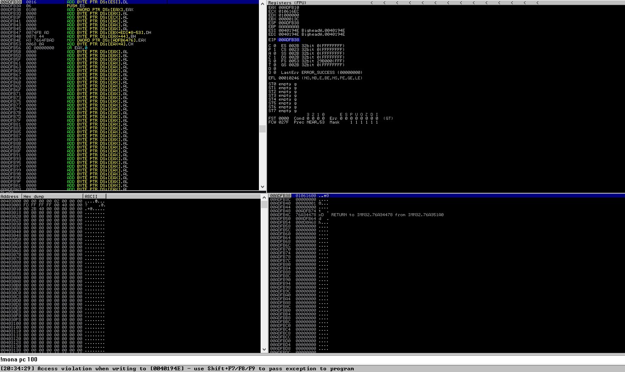
Task: Select the EBX register value 0000013C
Action: 289,19
